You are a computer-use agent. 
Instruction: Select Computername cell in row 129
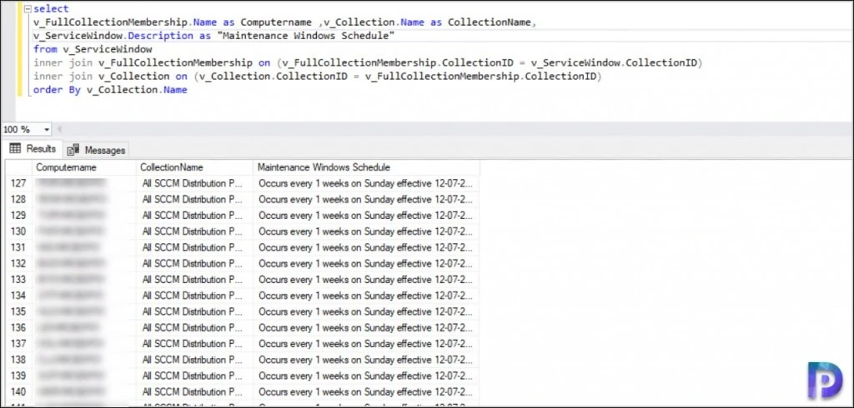coord(84,216)
